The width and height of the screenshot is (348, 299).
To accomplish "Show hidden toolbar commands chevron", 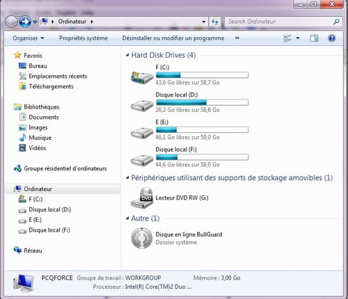I will coord(237,38).
